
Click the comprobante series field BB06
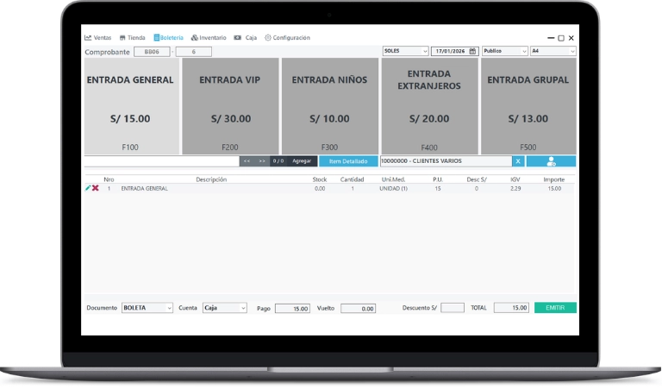[152, 52]
